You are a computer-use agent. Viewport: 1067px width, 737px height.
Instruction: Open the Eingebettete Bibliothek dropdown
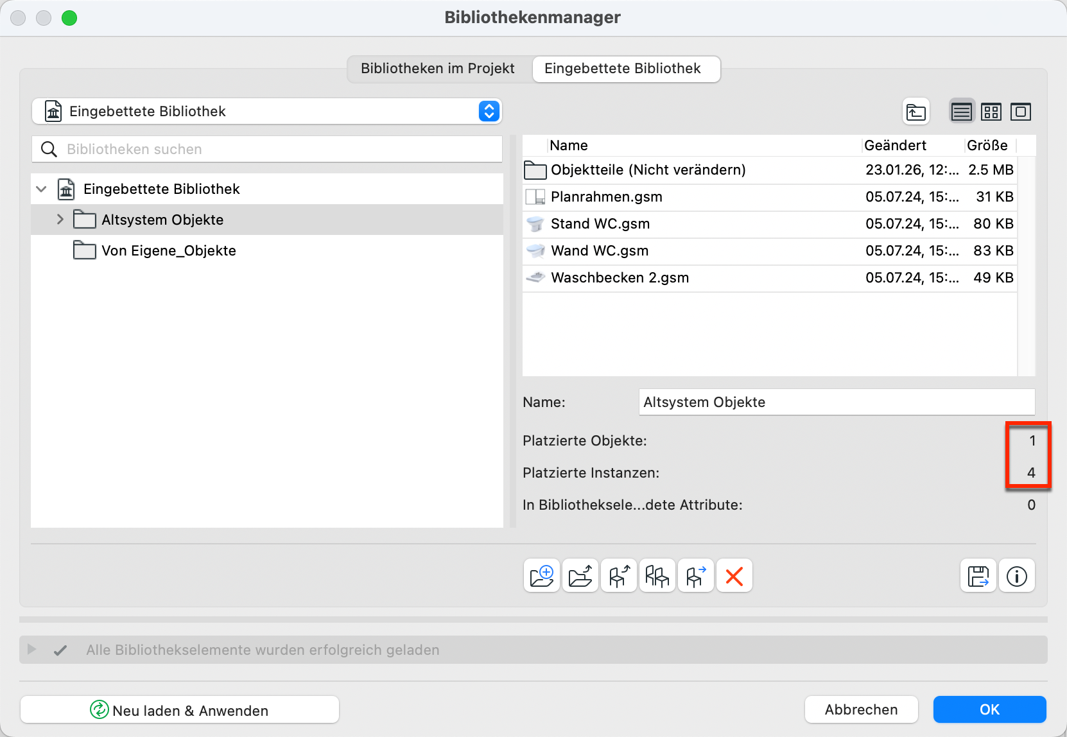(x=489, y=111)
